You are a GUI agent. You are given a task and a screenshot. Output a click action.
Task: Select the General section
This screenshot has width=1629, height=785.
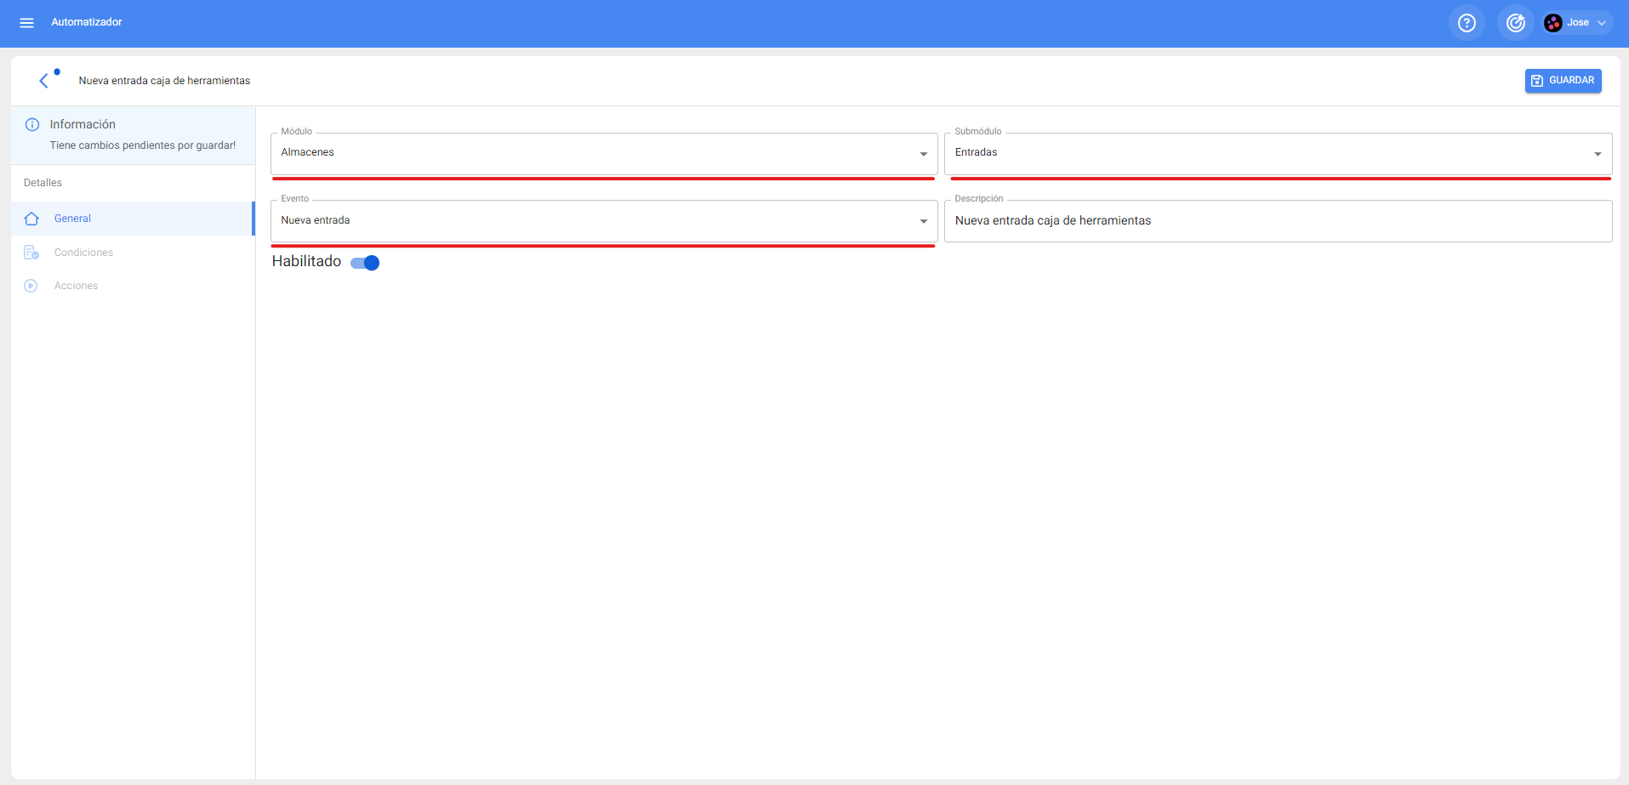point(73,219)
